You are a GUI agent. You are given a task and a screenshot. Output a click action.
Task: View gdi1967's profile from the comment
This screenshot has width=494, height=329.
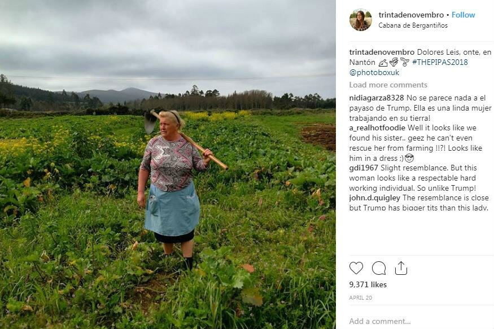pyautogui.click(x=364, y=168)
